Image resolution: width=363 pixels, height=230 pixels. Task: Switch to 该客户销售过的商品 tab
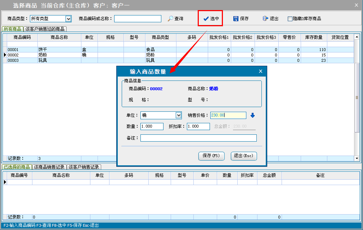pos(45,29)
